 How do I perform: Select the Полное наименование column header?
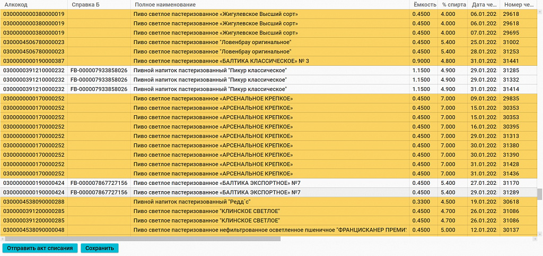point(270,4)
